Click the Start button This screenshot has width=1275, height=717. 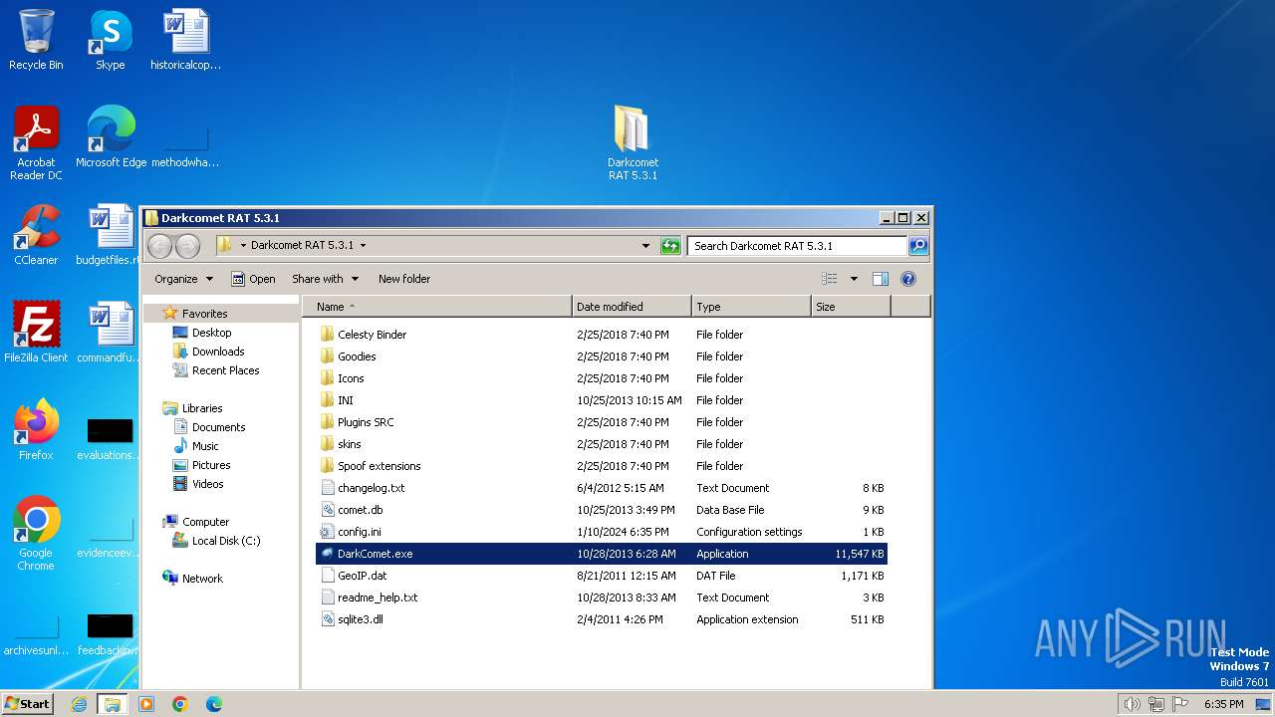pos(28,704)
